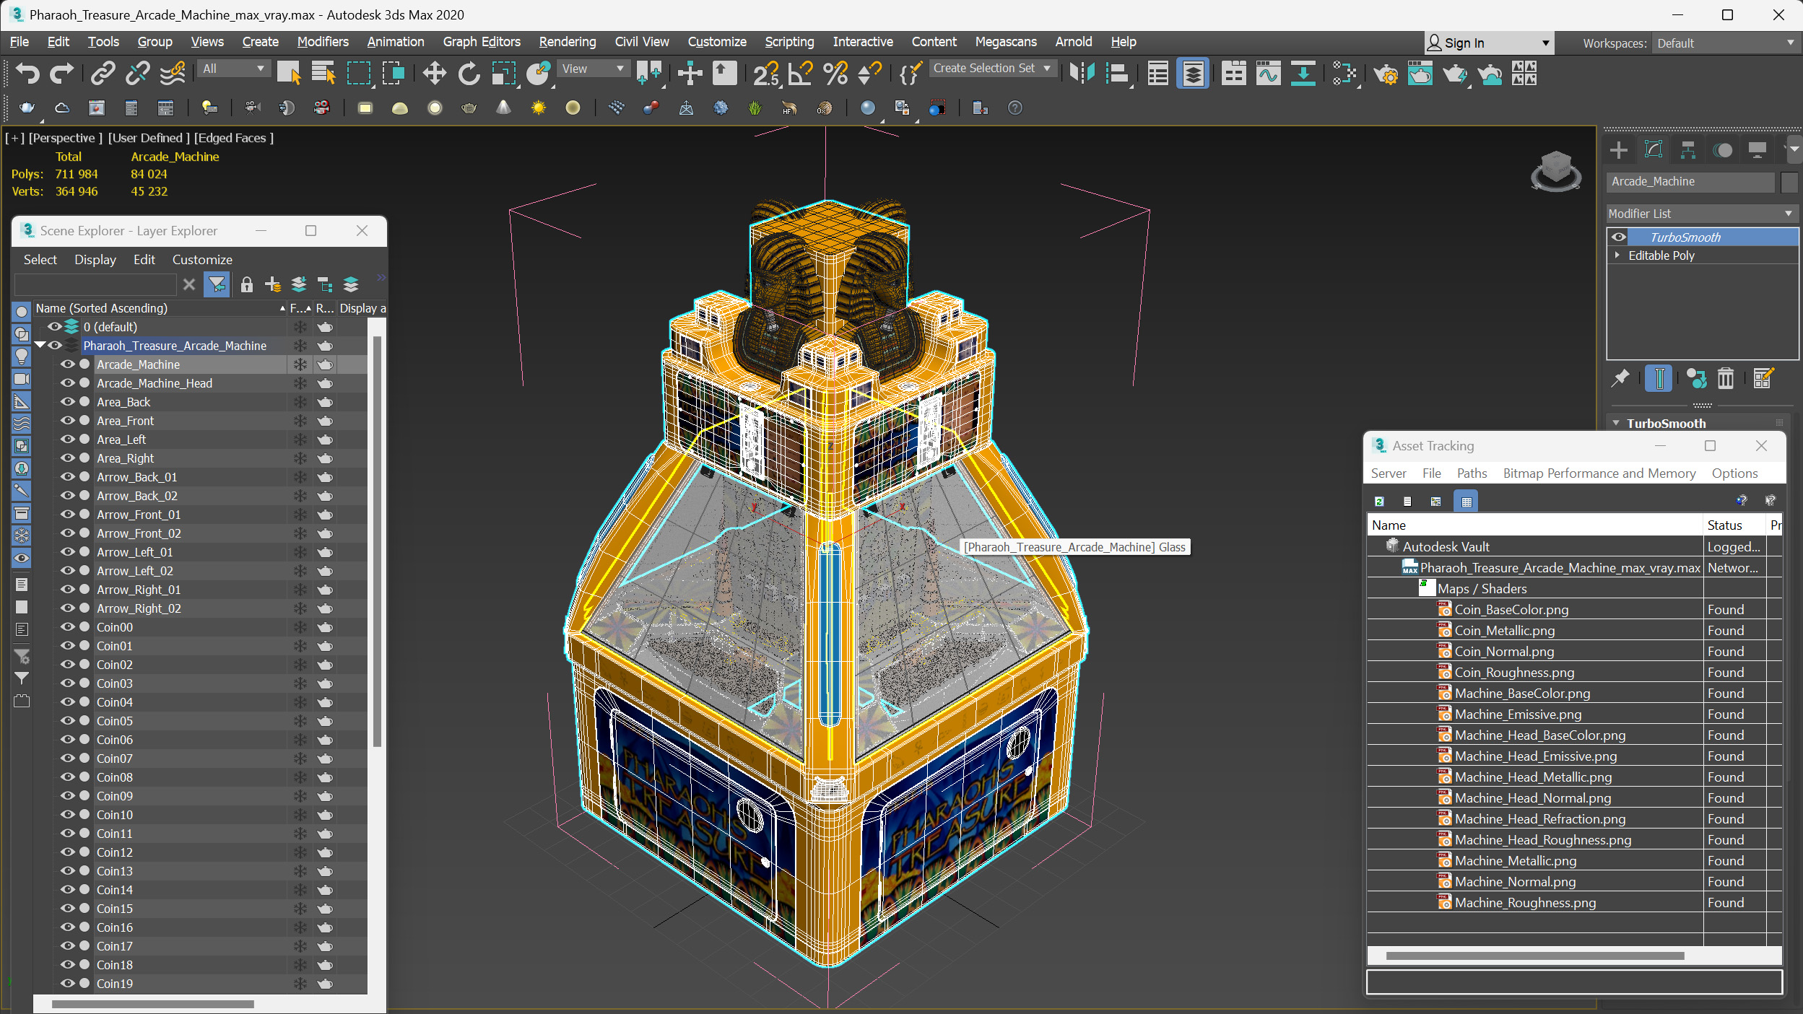Open Scene Explorer Display menu
This screenshot has height=1014, width=1803.
pyautogui.click(x=95, y=260)
